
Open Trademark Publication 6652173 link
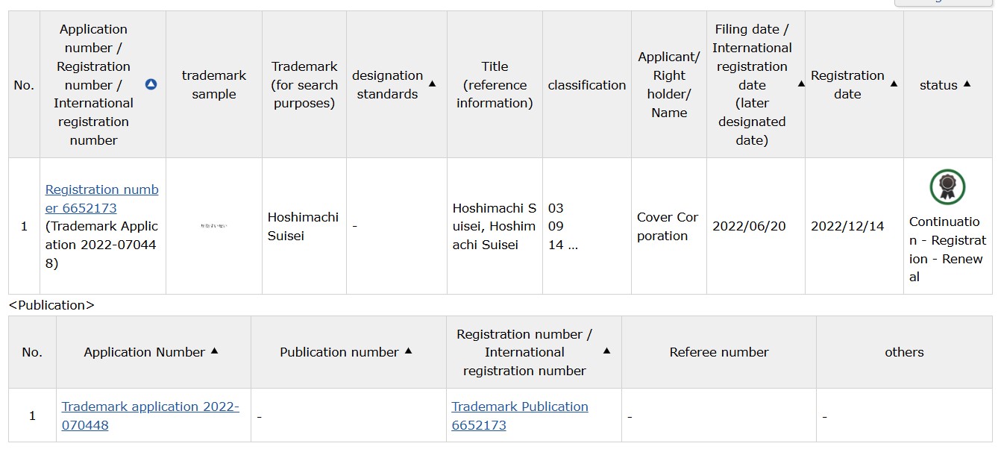pyautogui.click(x=520, y=415)
